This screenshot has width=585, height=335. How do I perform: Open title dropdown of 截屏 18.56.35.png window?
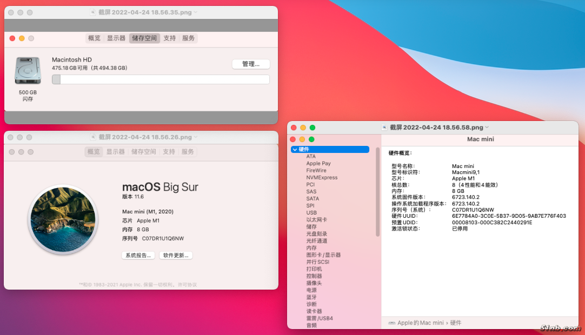pyautogui.click(x=196, y=12)
